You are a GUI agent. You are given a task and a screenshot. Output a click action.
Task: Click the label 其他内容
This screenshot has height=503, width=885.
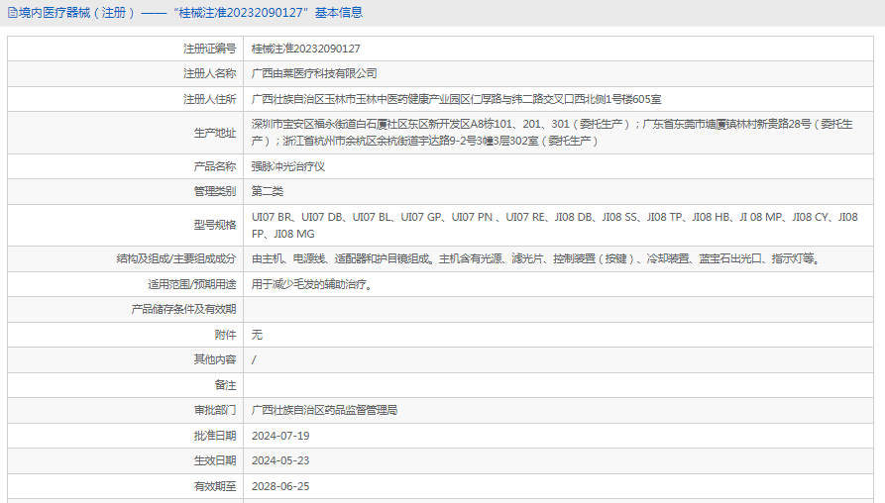pos(215,359)
